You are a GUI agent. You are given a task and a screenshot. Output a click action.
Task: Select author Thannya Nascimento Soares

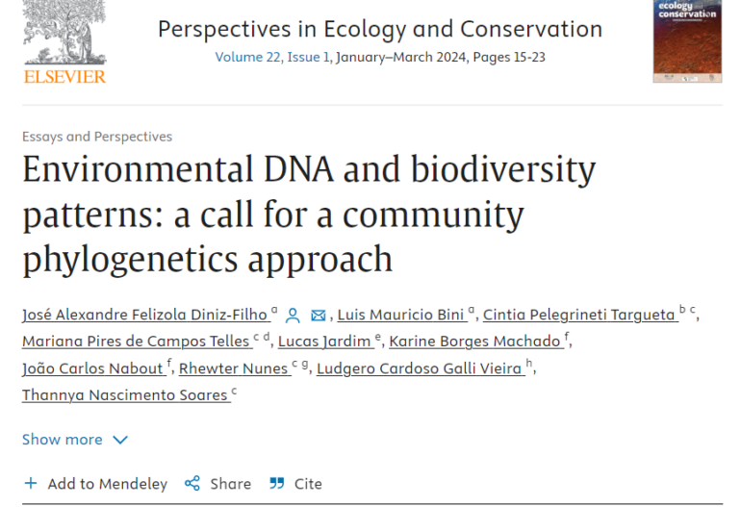point(124,395)
